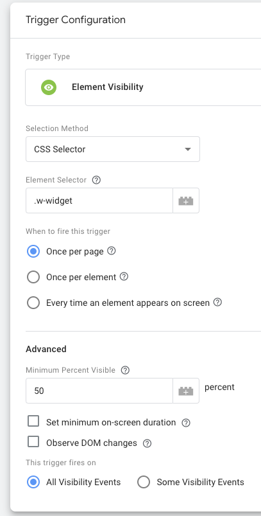Click the green Element Visibility eye icon

(49, 87)
